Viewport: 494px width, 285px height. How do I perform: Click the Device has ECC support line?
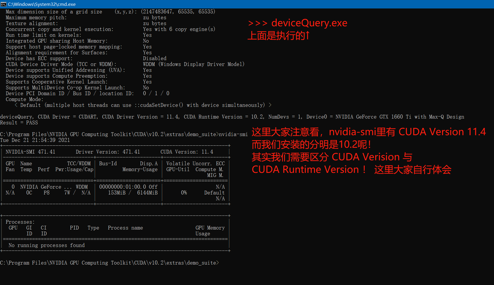pos(86,58)
